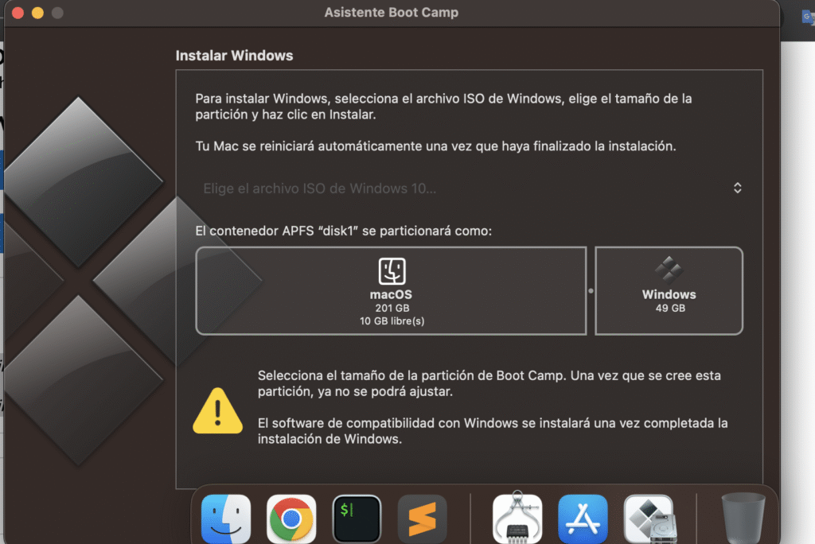
Task: Minimize the Asistente Boot Camp window
Action: tap(37, 13)
